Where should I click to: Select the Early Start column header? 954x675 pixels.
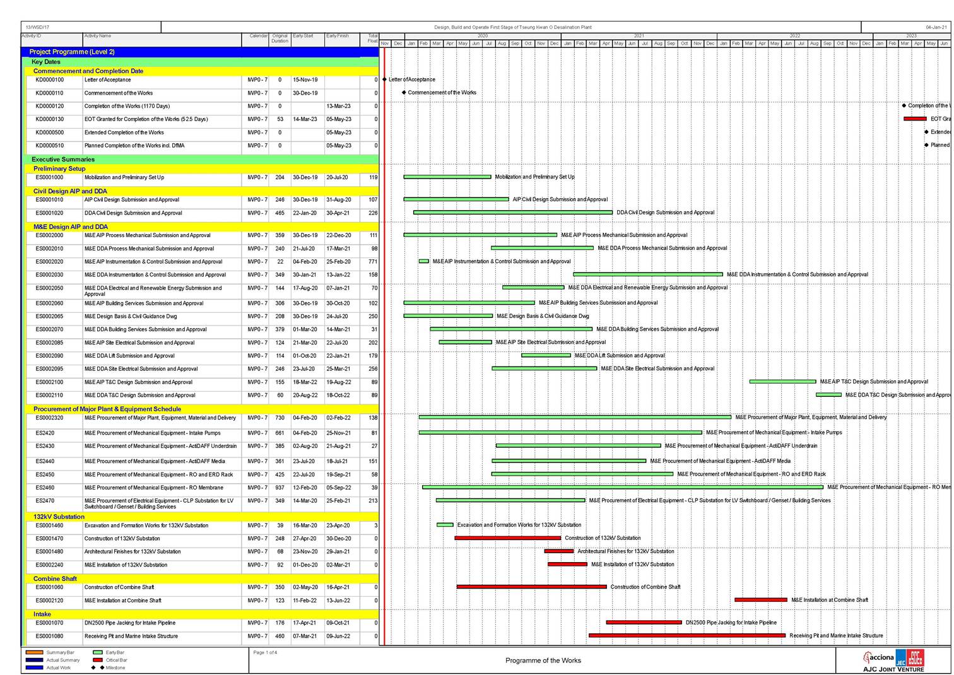[x=308, y=40]
